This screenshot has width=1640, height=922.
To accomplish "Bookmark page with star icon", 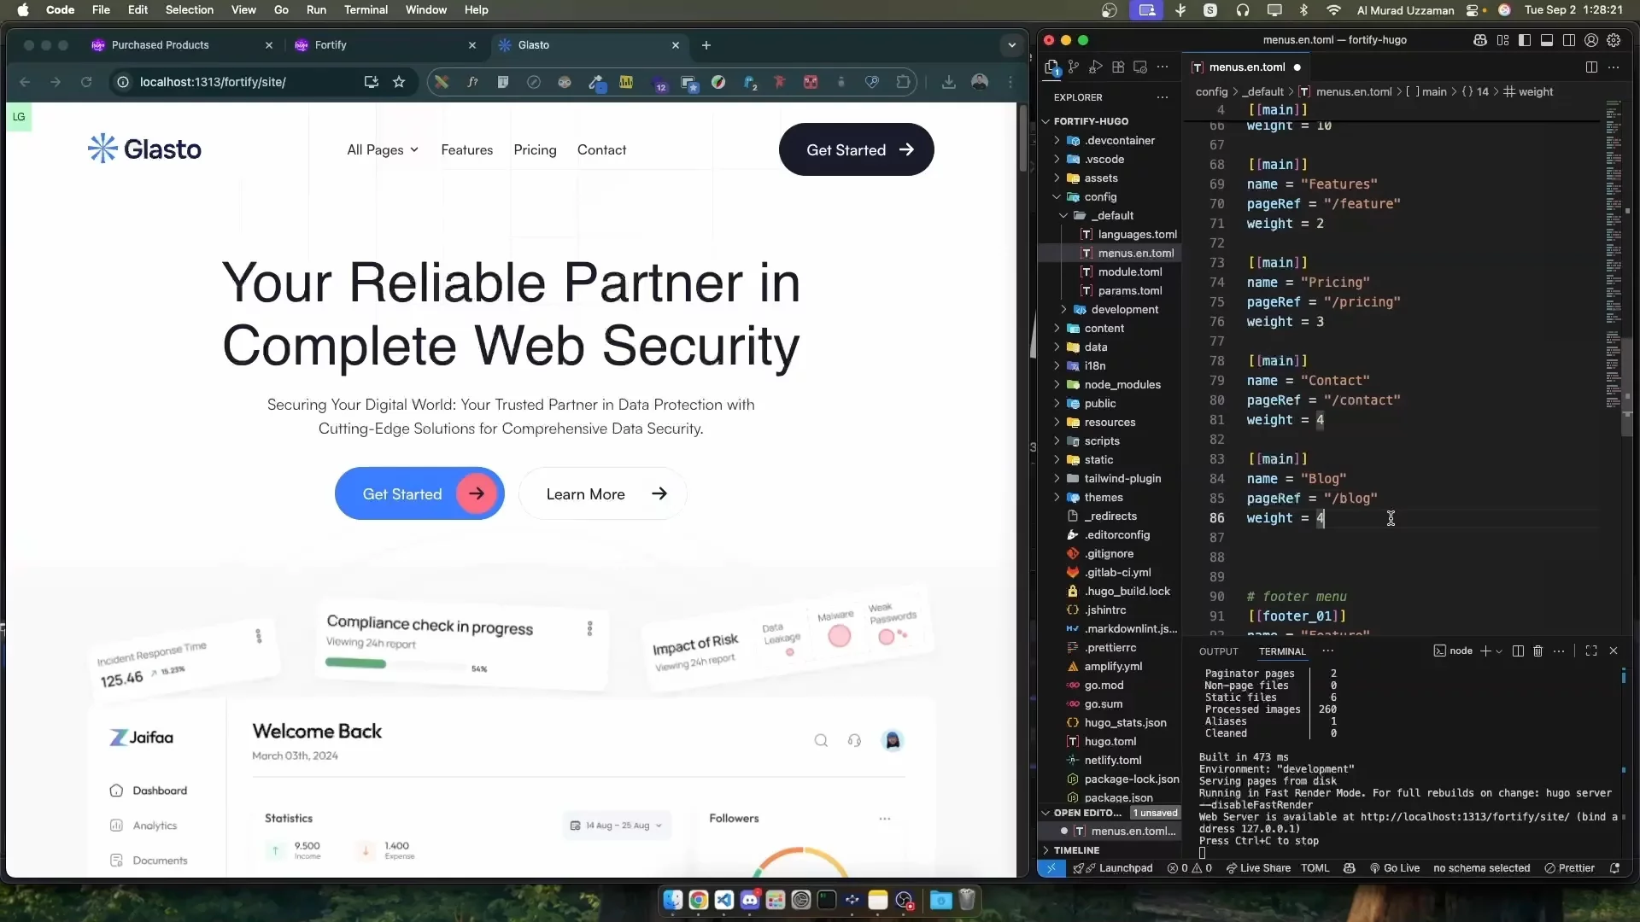I will pyautogui.click(x=399, y=82).
